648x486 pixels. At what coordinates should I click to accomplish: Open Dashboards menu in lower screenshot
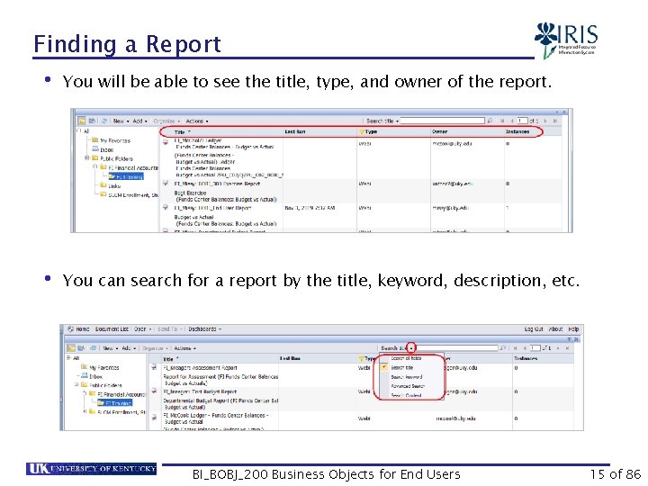pos(205,329)
